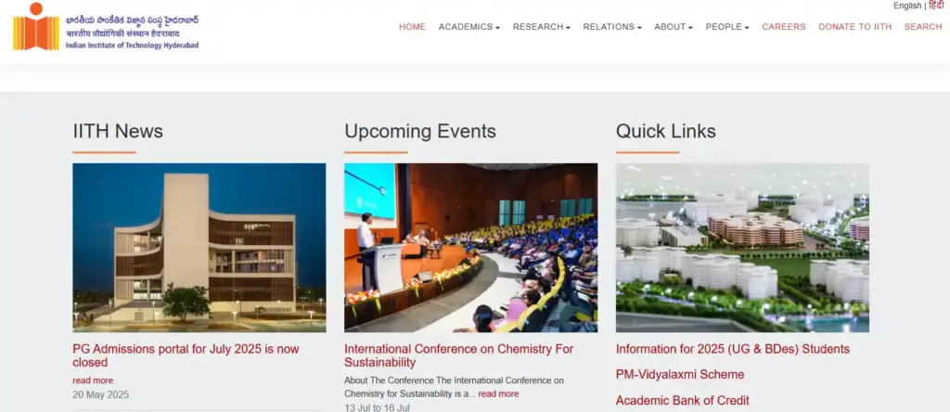The image size is (950, 412).
Task: Switch language to English
Action: point(906,6)
